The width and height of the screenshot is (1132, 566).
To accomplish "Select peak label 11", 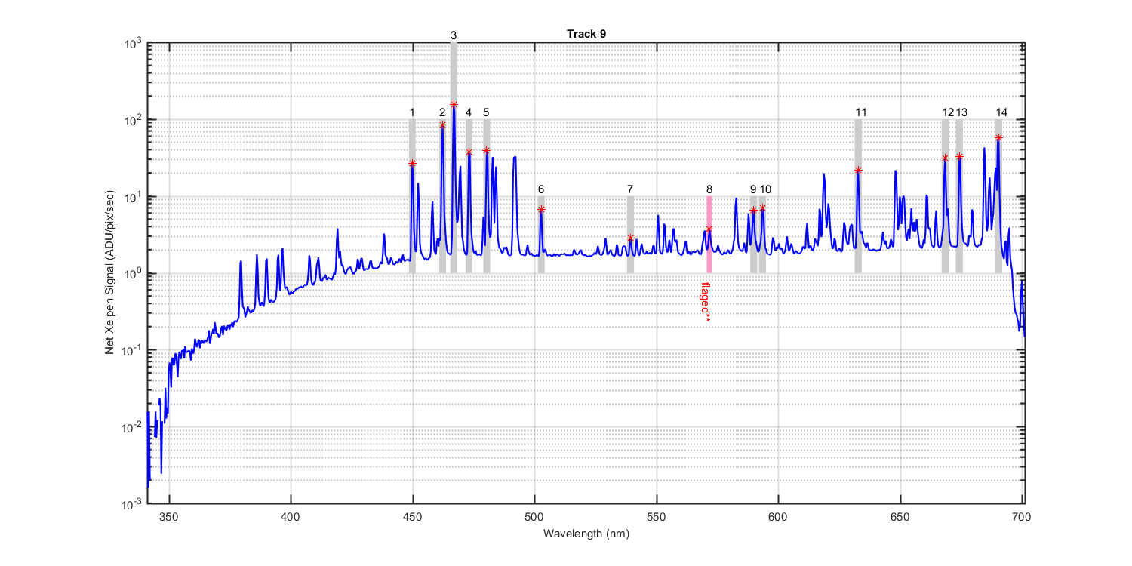I will 860,112.
